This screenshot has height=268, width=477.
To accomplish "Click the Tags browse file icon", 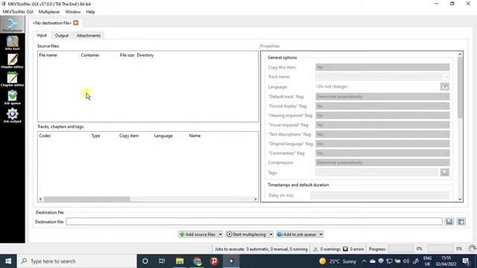I will point(444,172).
